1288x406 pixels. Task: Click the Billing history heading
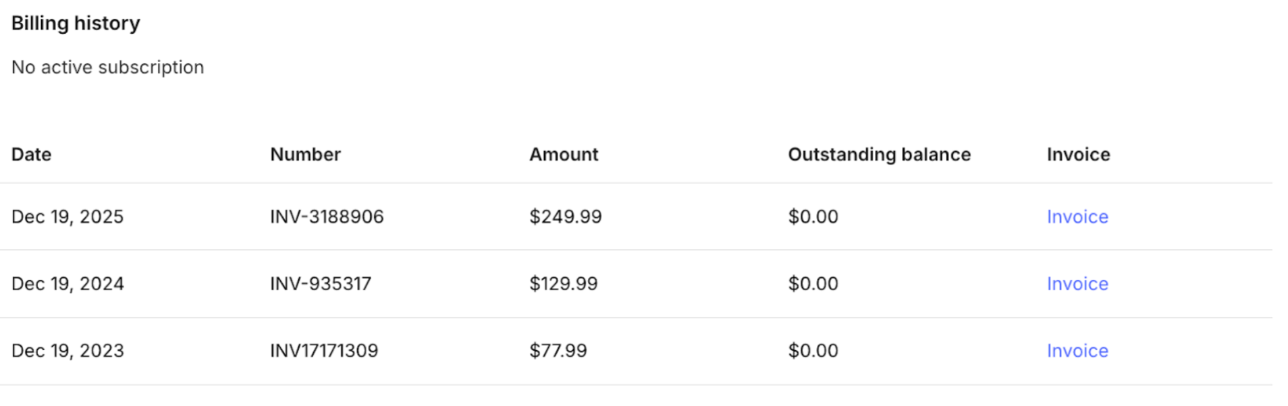coord(76,23)
